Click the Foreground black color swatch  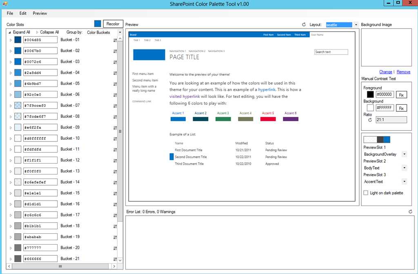370,94
